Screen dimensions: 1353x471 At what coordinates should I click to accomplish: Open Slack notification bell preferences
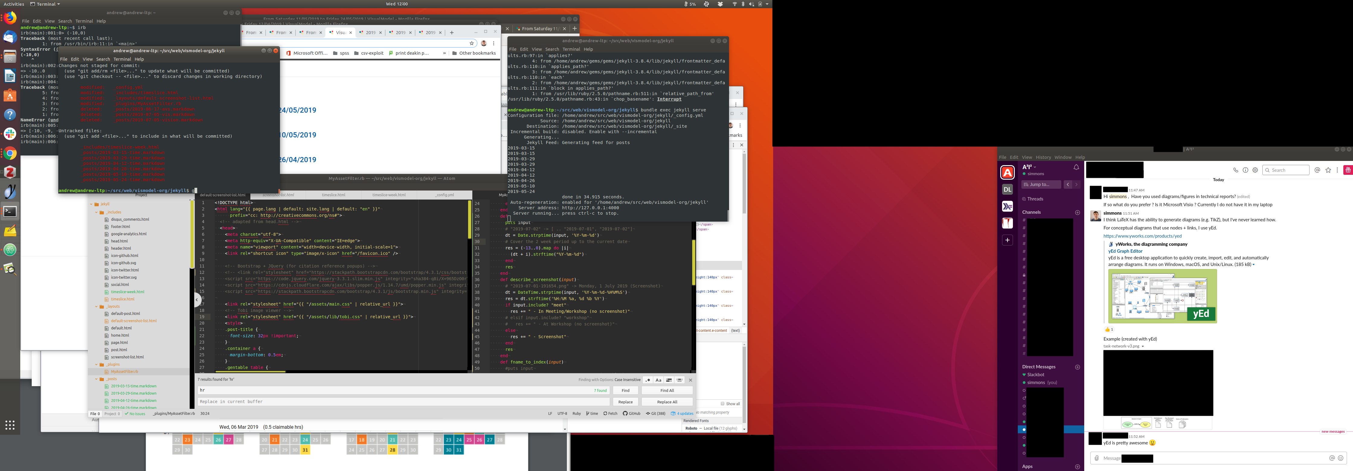[x=1076, y=168]
